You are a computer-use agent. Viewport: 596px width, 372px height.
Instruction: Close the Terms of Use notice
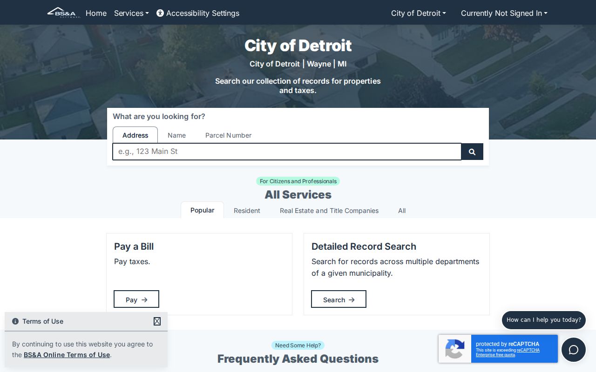157,321
